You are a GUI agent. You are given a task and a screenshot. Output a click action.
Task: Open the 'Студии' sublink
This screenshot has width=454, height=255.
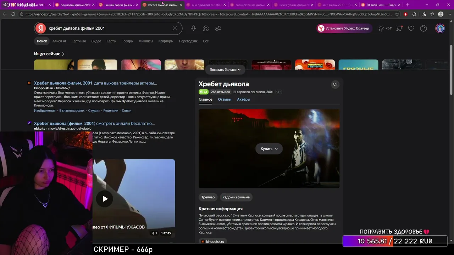pyautogui.click(x=94, y=110)
